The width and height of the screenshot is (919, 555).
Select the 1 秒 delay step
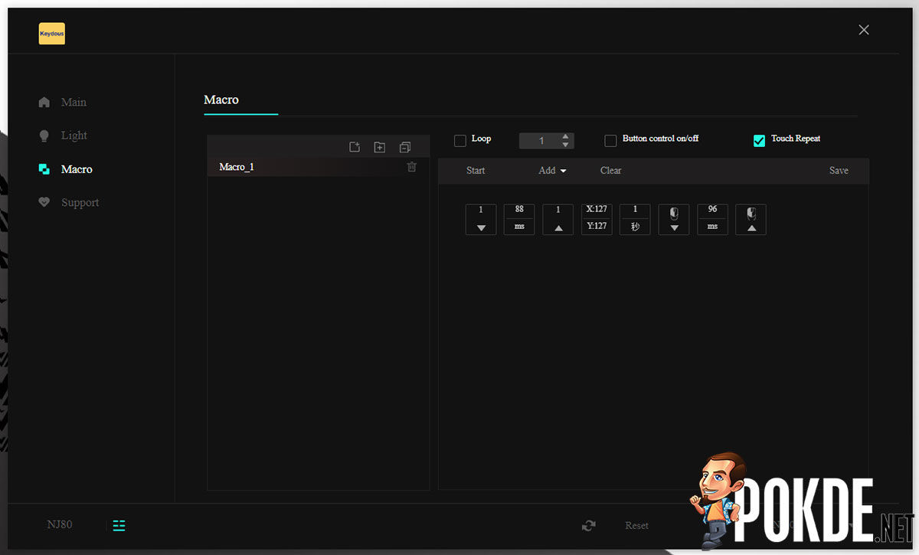[635, 220]
